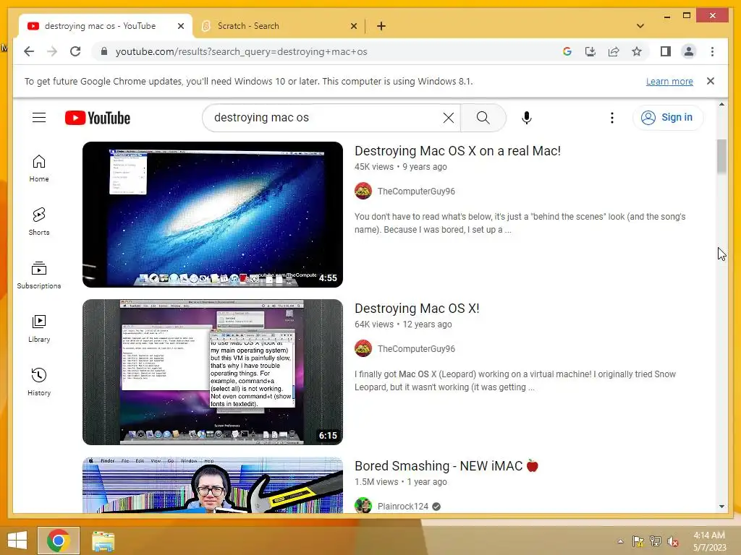Open TheComputerGuy96 channel name on first result
This screenshot has width=741, height=555.
pos(416,191)
